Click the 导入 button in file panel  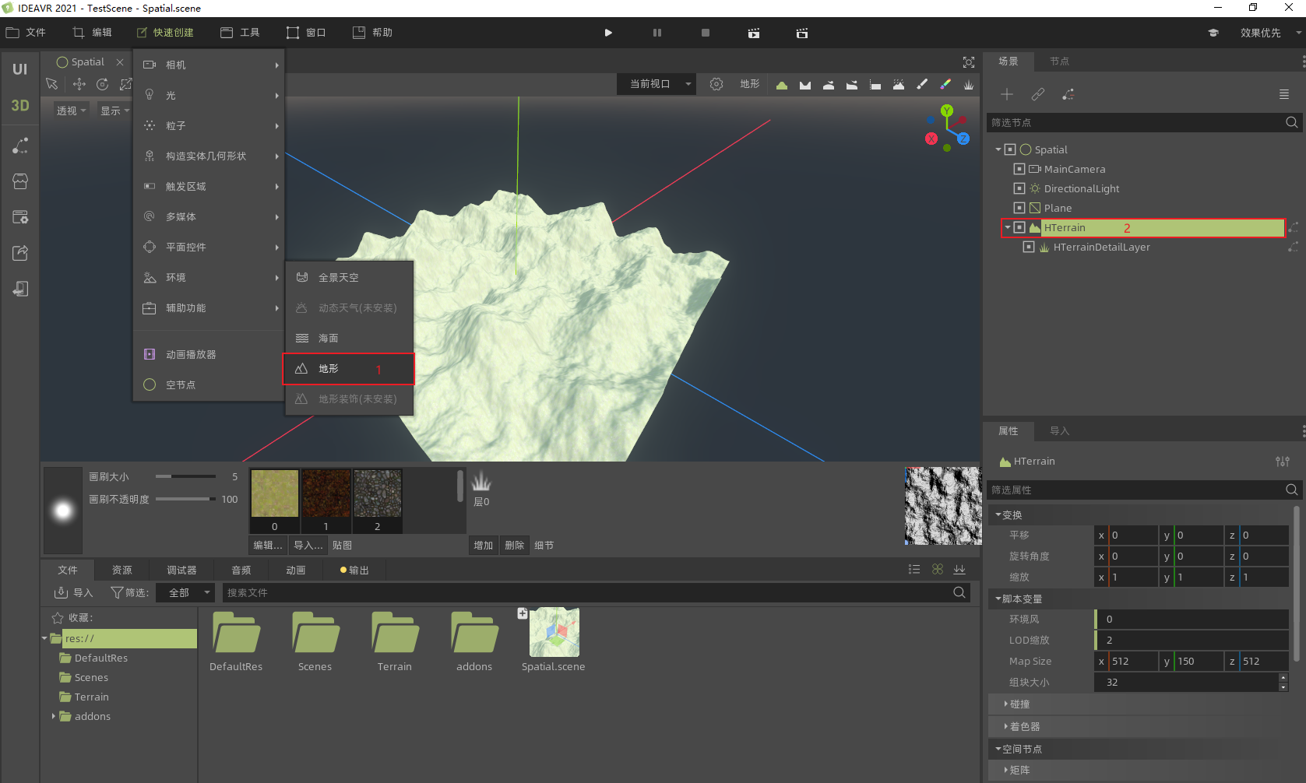[x=74, y=593]
